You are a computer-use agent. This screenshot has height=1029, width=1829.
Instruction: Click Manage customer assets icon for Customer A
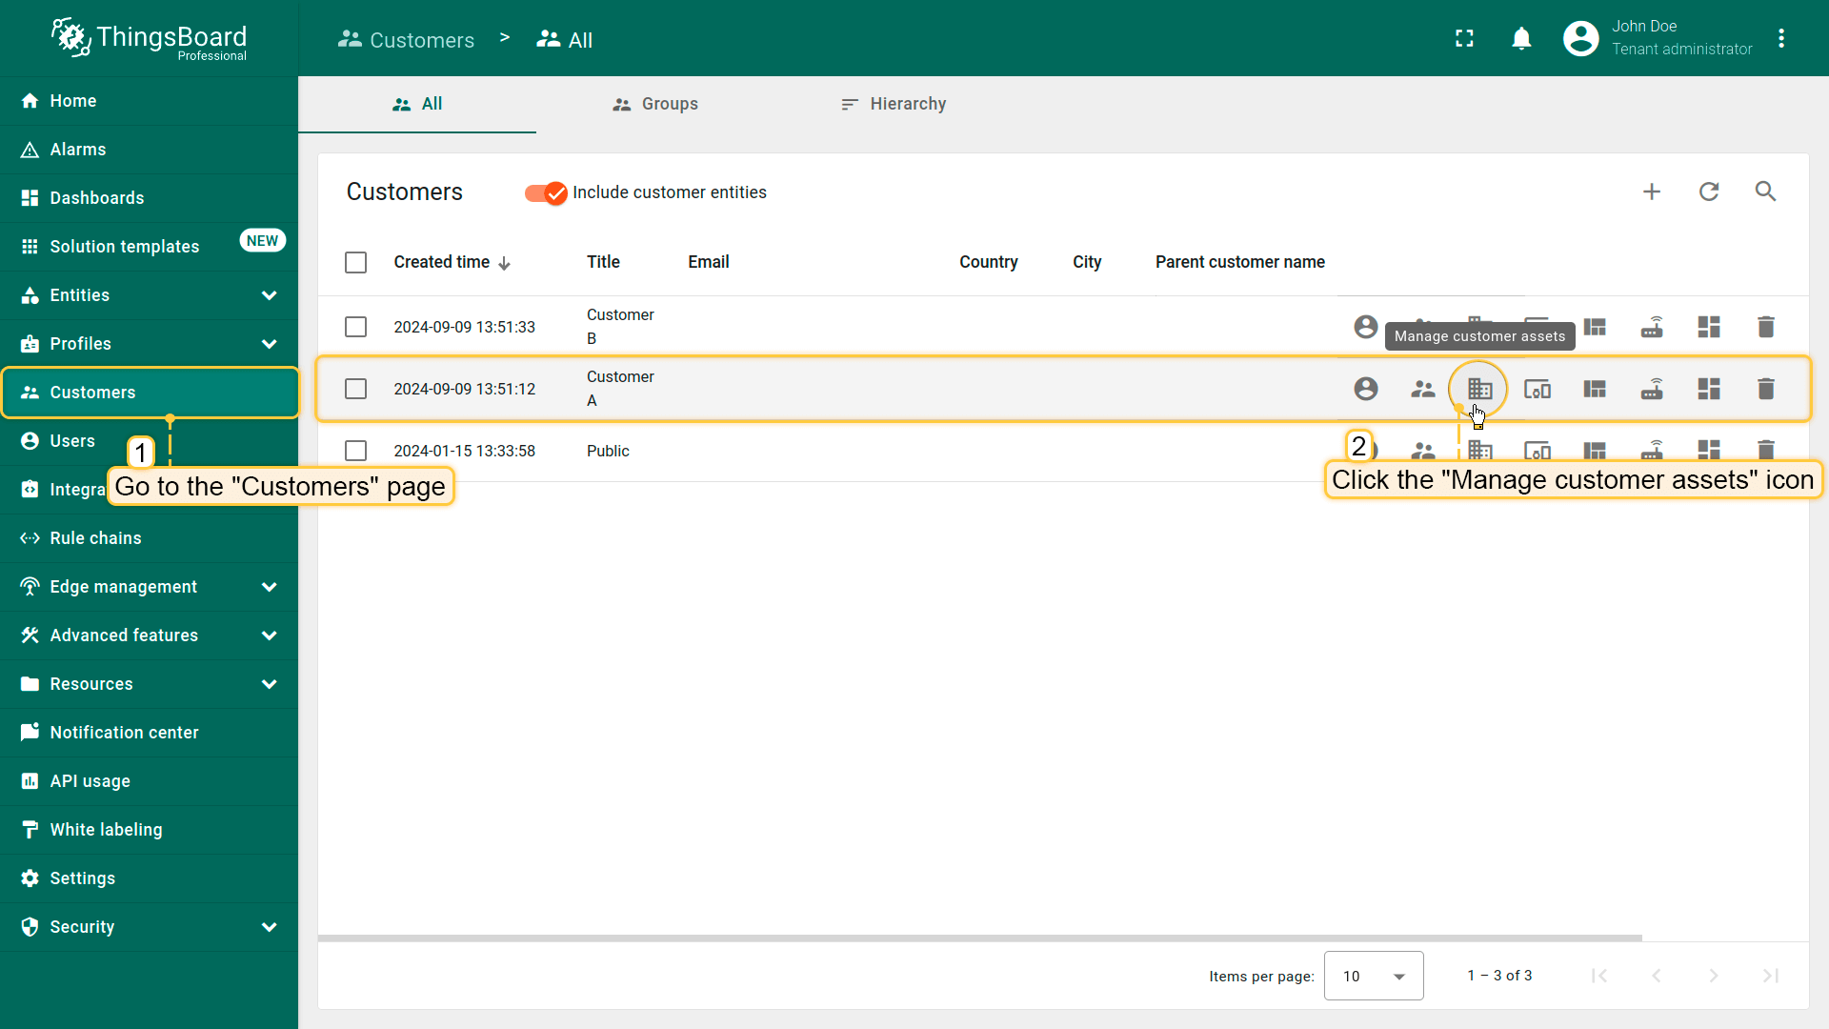point(1479,389)
